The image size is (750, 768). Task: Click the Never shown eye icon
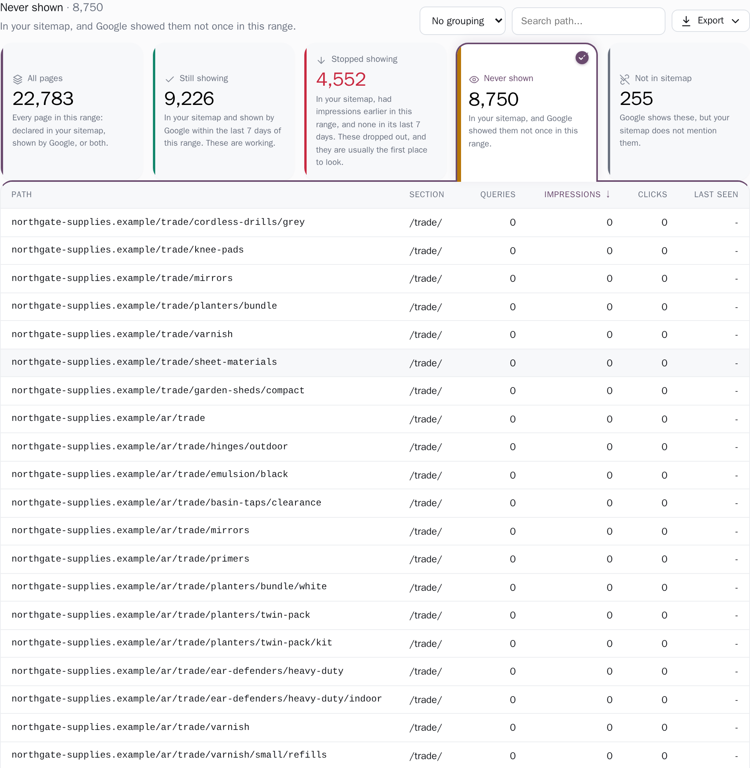click(474, 79)
